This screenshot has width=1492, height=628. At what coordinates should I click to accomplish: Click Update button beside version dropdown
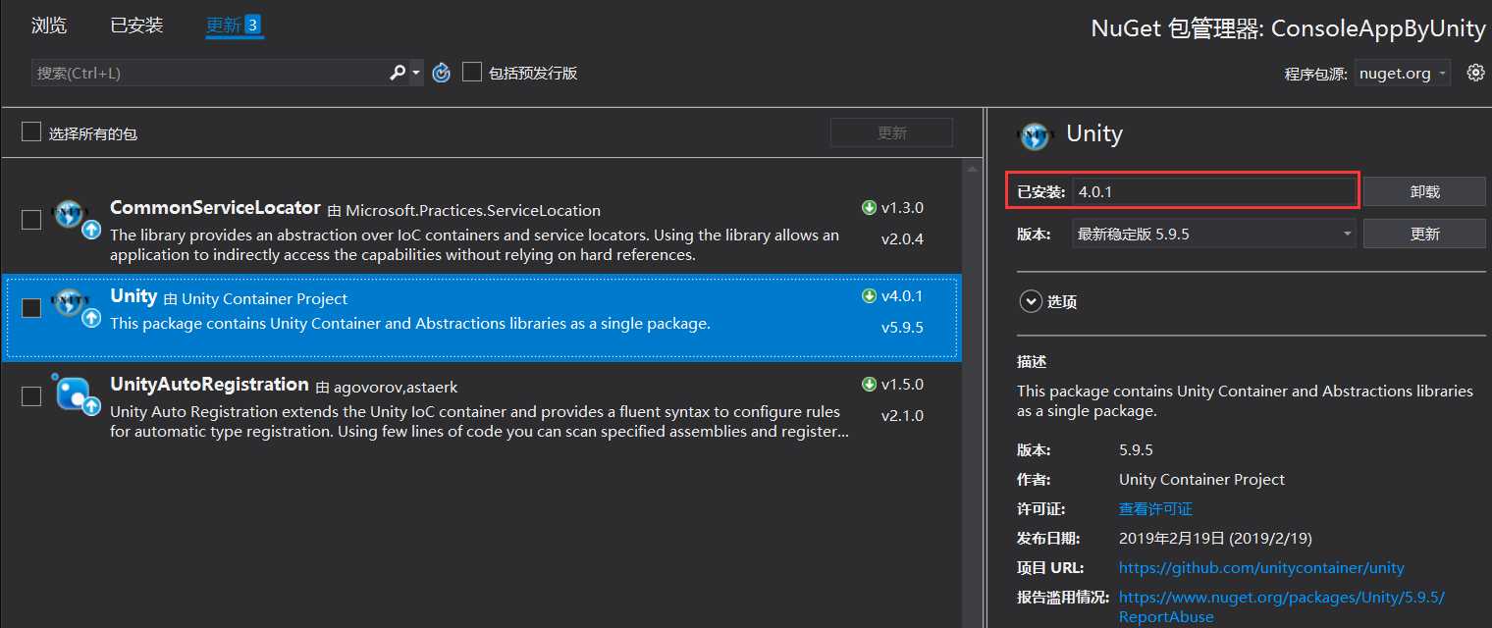1424,234
